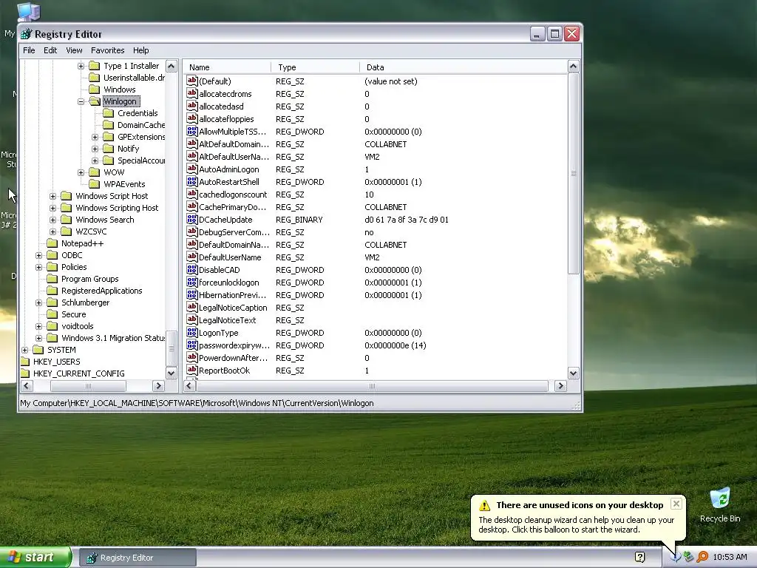Viewport: 757px width, 568px height.
Task: Click the Name column header
Action: coord(228,67)
